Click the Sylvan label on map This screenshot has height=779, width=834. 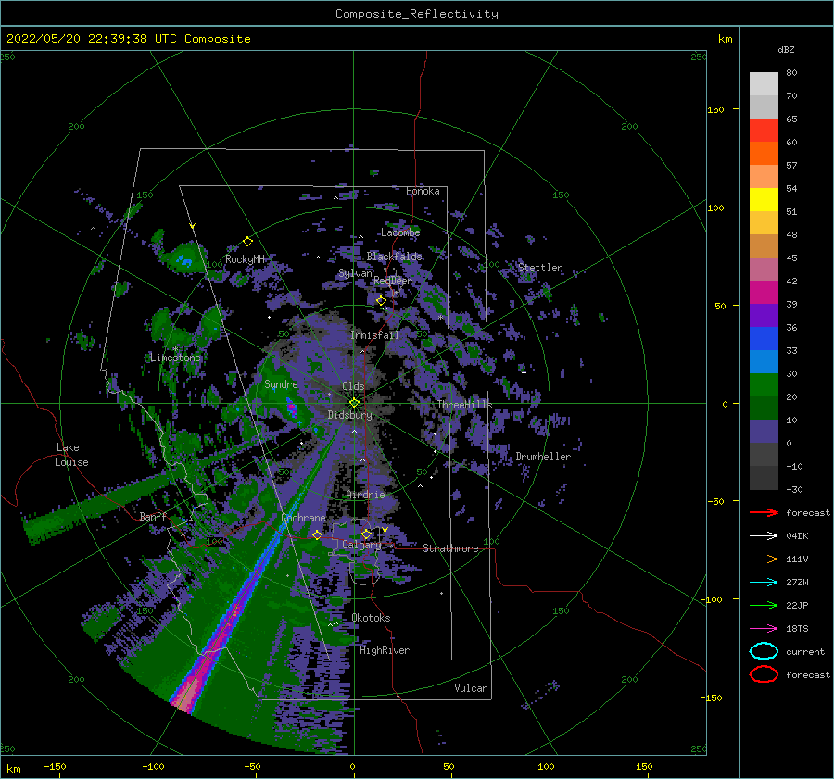(x=355, y=273)
